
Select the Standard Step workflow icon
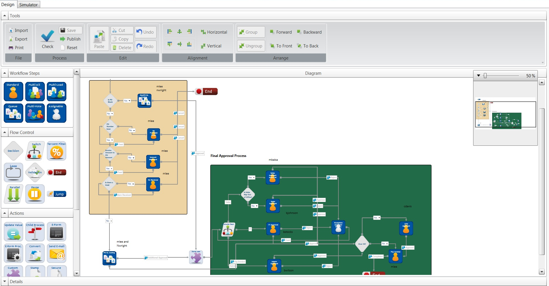13,91
